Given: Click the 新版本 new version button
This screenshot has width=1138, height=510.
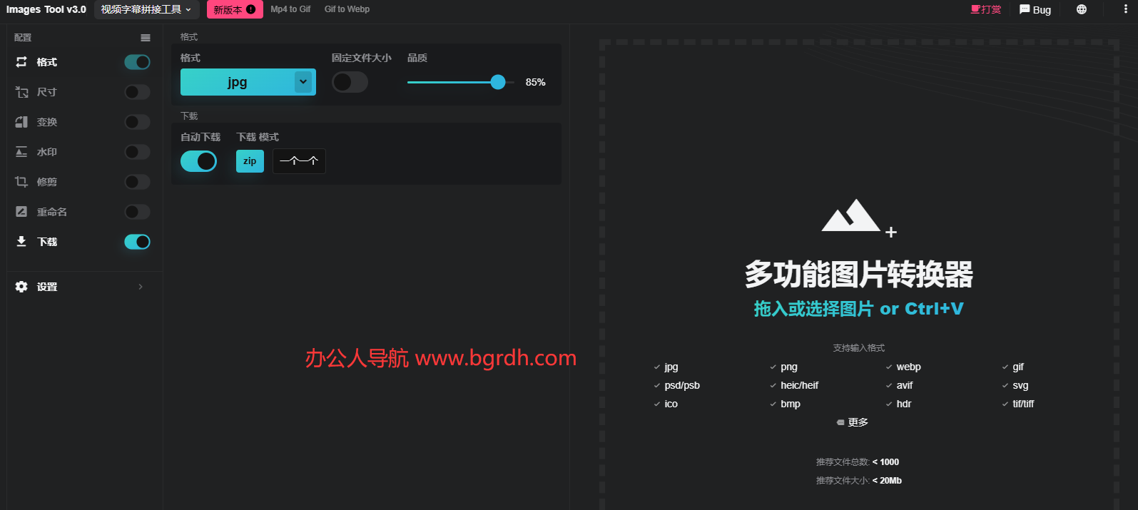Looking at the screenshot, I should (x=235, y=9).
